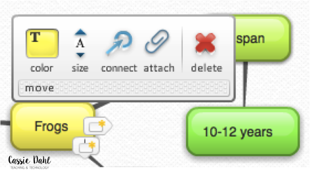Increase text size with up arrow
This screenshot has height=170, width=310.
click(80, 32)
